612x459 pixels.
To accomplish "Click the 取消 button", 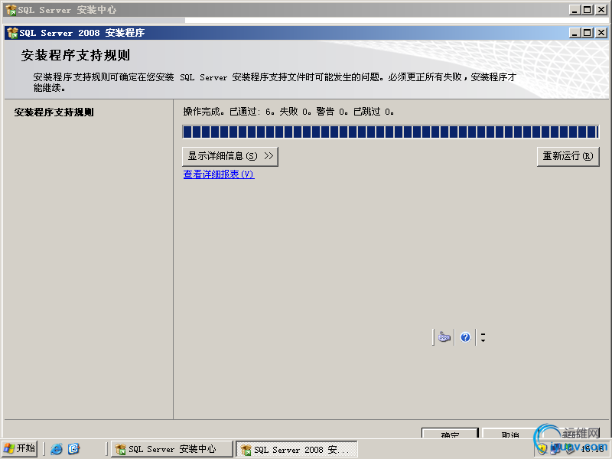I will coord(509,433).
